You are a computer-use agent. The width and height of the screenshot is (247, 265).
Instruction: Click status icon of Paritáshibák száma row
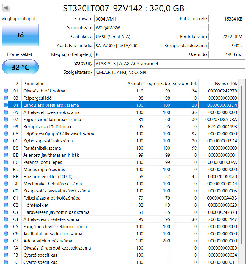[6, 148]
